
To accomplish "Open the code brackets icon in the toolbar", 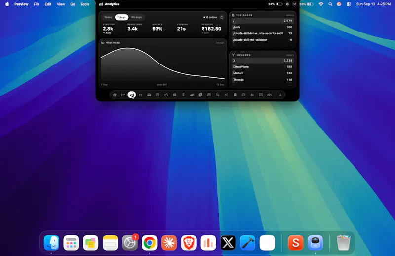I will (x=269, y=95).
